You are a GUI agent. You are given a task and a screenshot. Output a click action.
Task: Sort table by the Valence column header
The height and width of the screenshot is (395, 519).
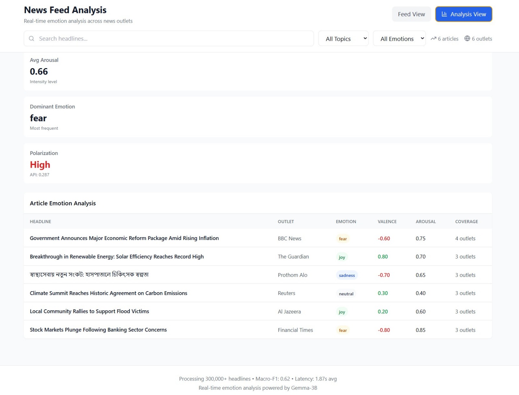pos(387,221)
